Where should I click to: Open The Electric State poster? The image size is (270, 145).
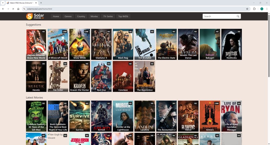click(x=166, y=44)
